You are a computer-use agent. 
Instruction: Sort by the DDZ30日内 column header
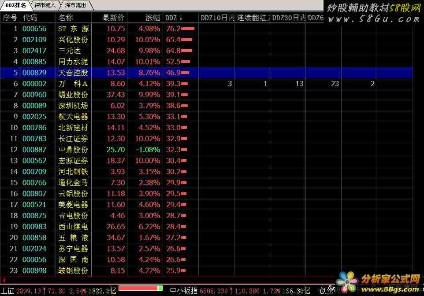click(x=289, y=18)
